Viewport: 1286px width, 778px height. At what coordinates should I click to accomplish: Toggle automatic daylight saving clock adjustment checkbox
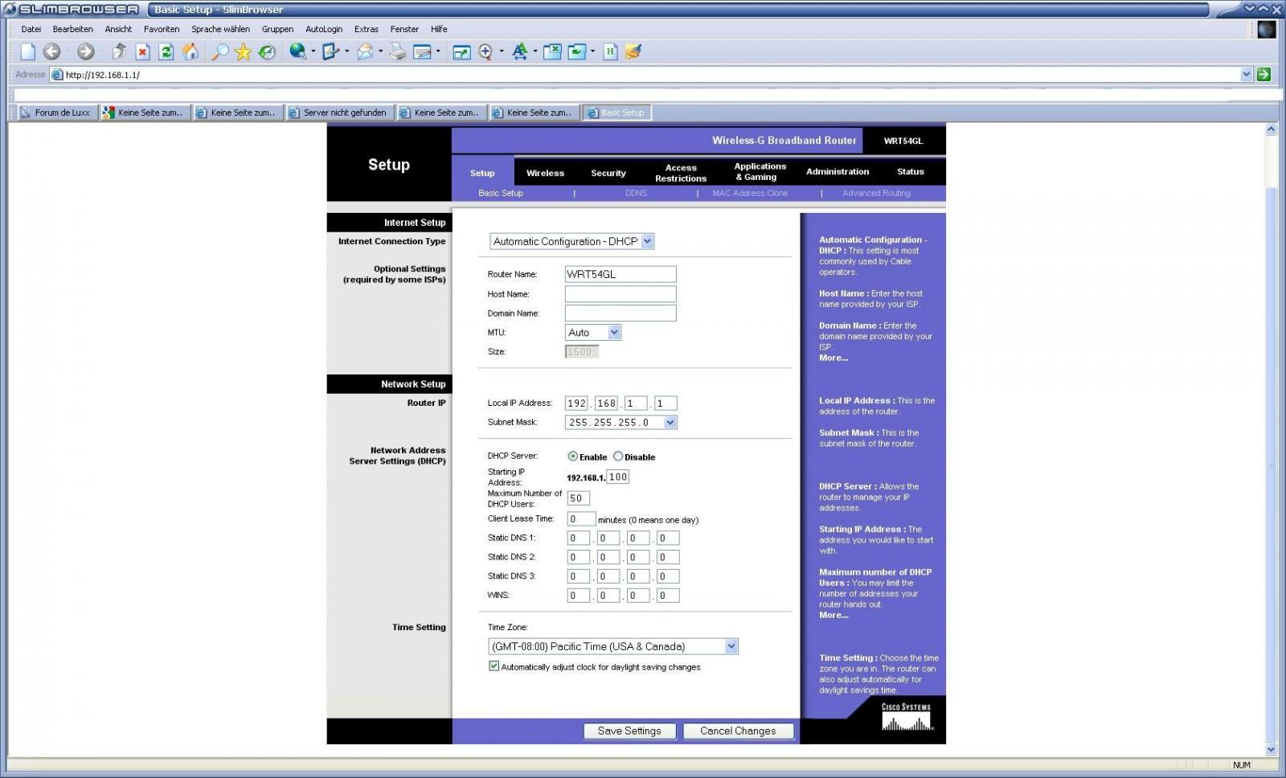pos(494,666)
